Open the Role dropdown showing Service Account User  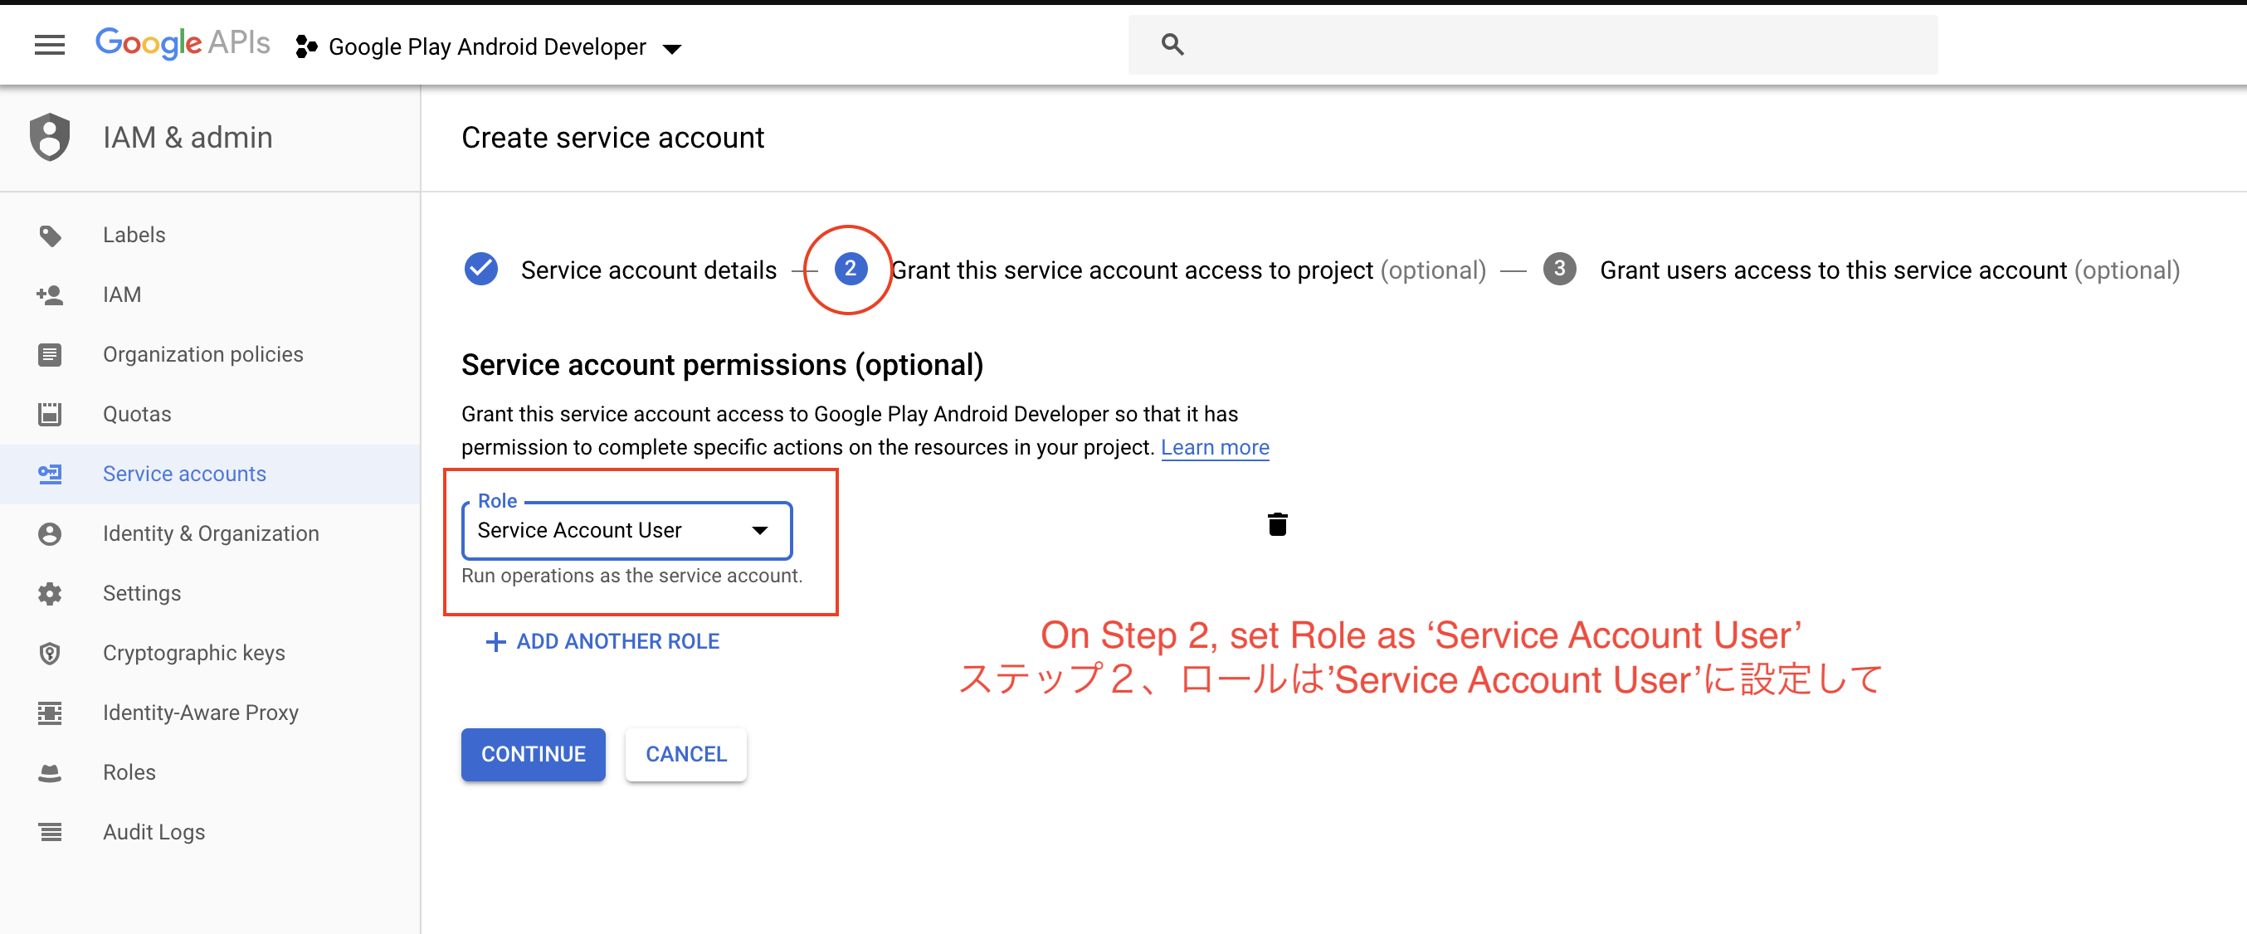tap(626, 530)
